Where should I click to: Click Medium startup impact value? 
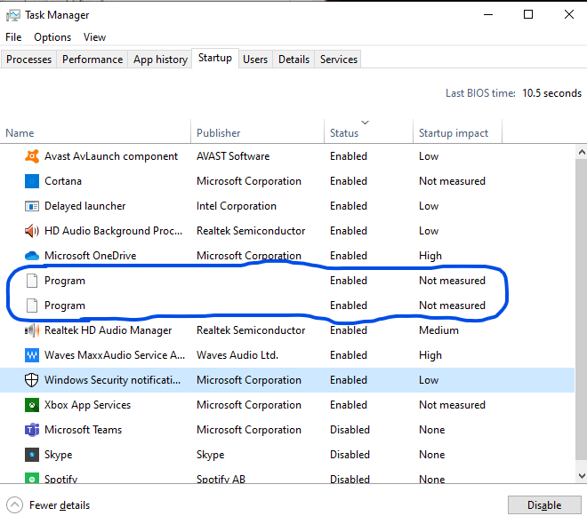point(438,330)
